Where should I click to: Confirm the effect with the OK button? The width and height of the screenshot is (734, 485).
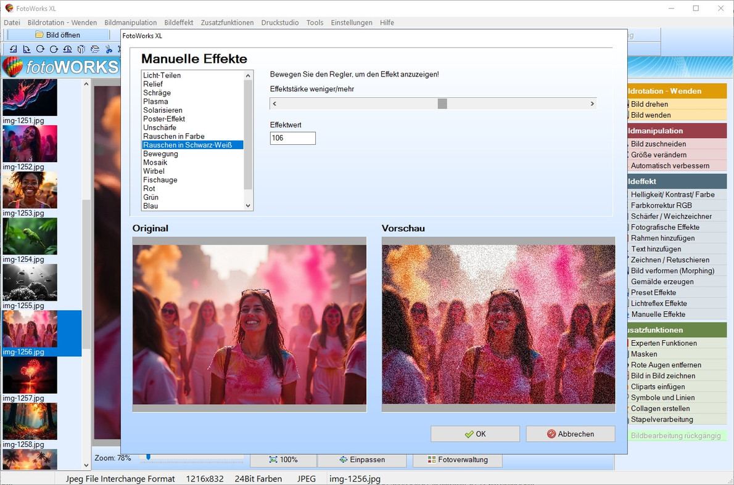(x=475, y=434)
